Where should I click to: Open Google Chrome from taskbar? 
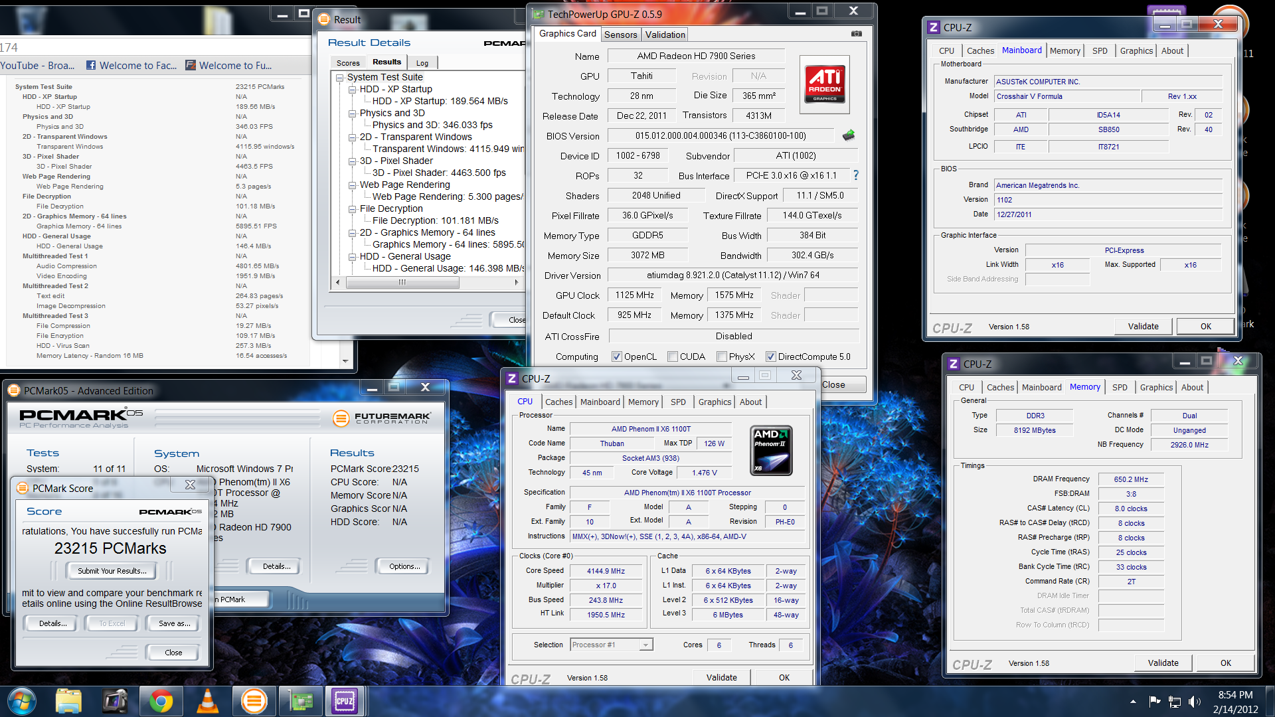(161, 701)
